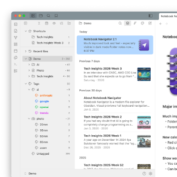
Task: Open the canvas grid icon in the left ribbon
Action: click(16, 44)
